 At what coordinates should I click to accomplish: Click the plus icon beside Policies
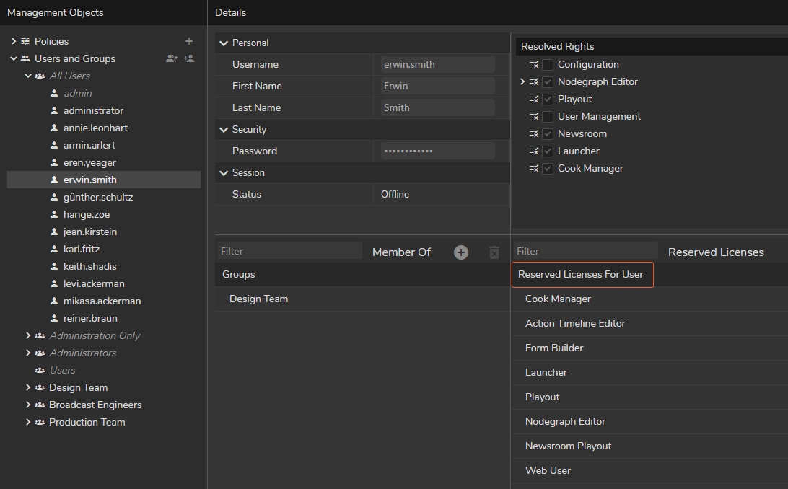pos(189,41)
